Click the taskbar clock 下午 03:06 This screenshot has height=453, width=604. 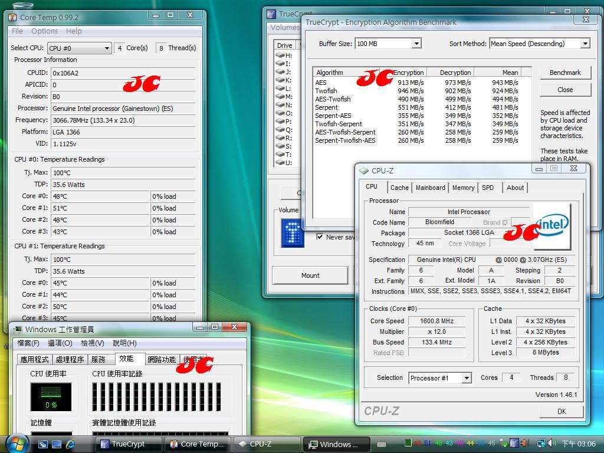click(x=579, y=444)
